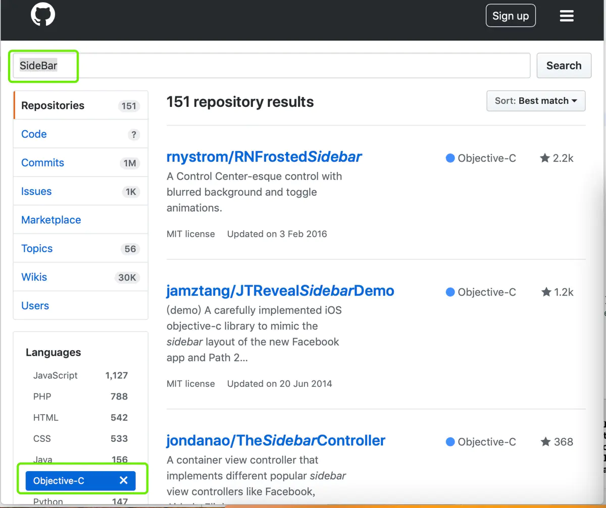Screen dimensions: 606x508
Task: Open the Sort: Best match dropdown
Action: pos(536,101)
